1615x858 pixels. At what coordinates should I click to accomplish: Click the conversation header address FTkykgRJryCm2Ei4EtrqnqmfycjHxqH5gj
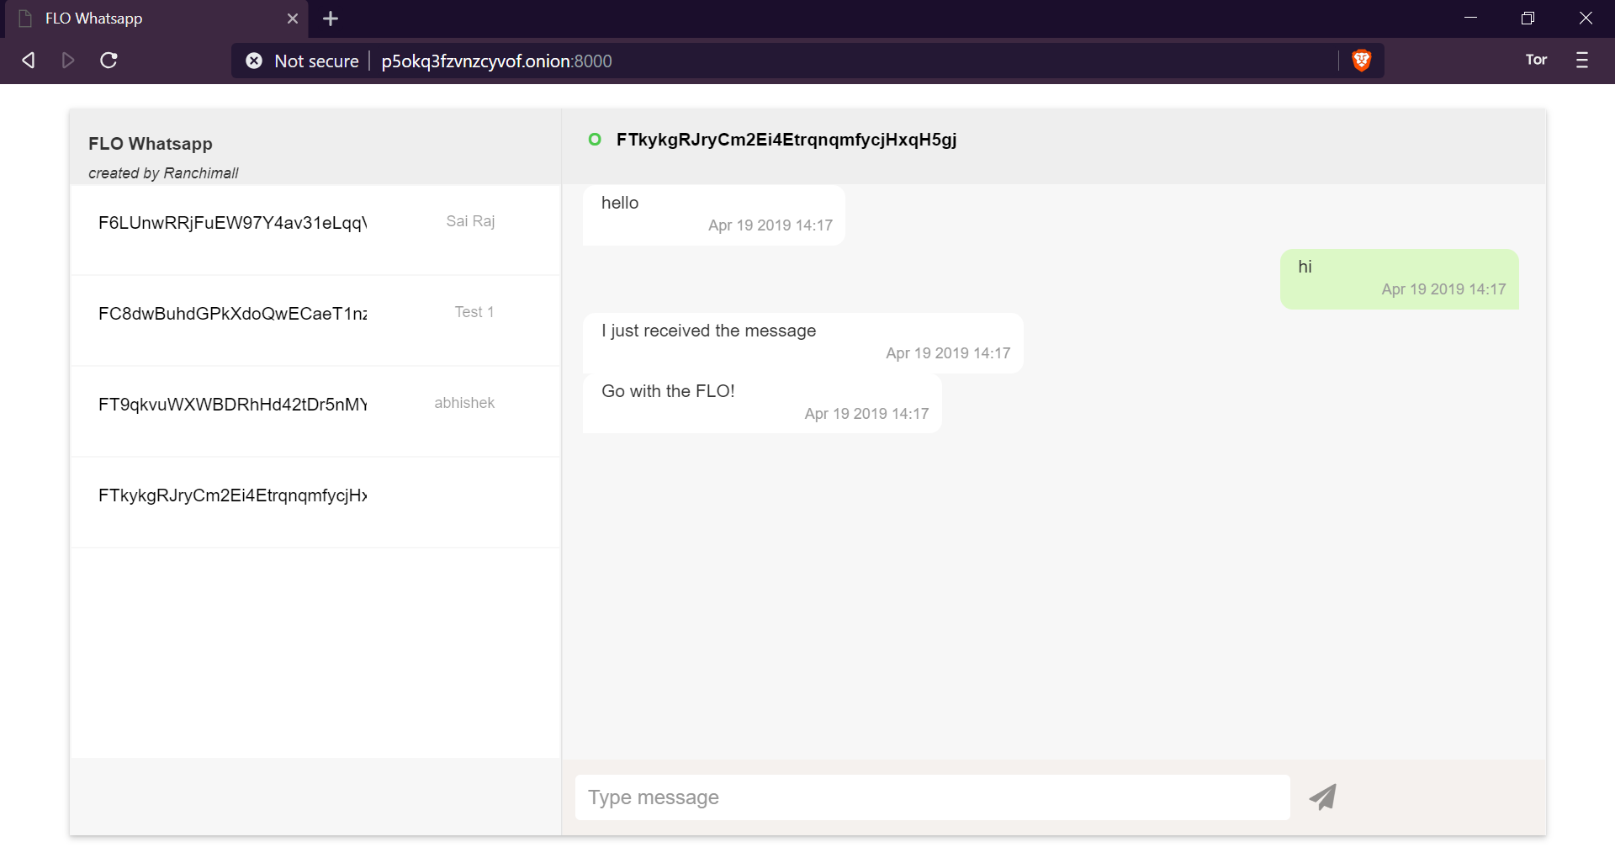tap(786, 139)
